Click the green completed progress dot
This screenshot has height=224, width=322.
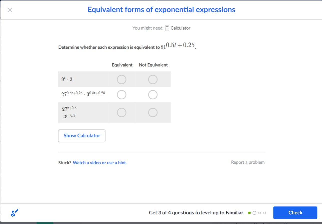[x=249, y=213]
